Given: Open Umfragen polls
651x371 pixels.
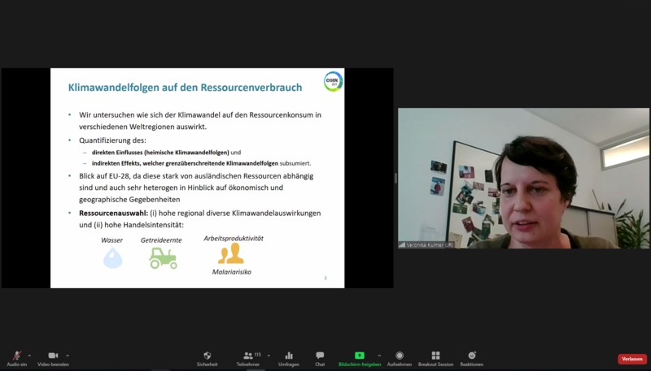Looking at the screenshot, I should click(x=288, y=357).
